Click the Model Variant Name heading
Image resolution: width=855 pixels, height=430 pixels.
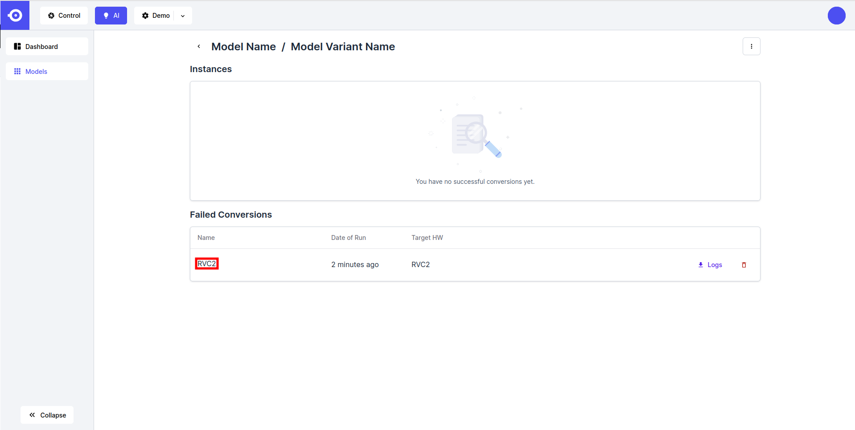point(342,47)
